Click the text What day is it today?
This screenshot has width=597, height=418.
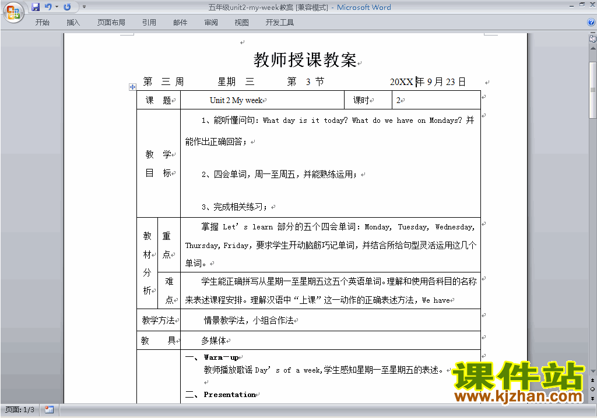pyautogui.click(x=305, y=121)
